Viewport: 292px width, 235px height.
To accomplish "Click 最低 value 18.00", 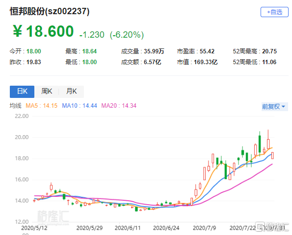I will [x=90, y=62].
